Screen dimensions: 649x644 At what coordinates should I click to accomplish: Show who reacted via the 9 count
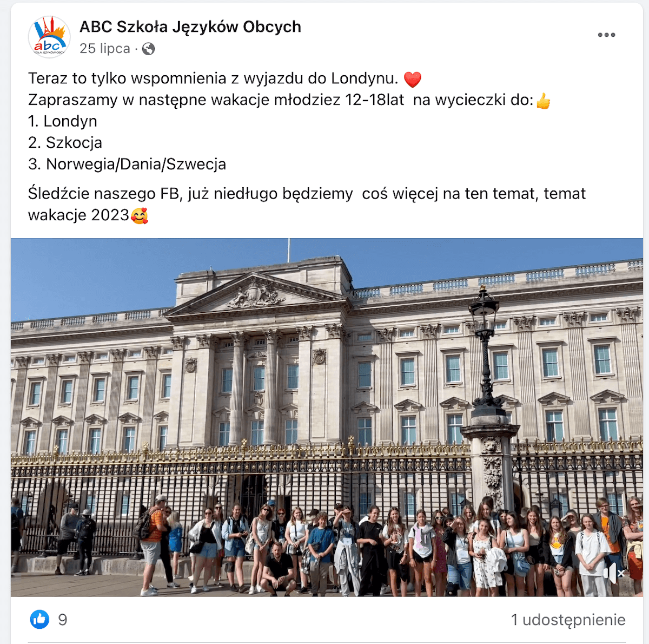[x=63, y=620]
